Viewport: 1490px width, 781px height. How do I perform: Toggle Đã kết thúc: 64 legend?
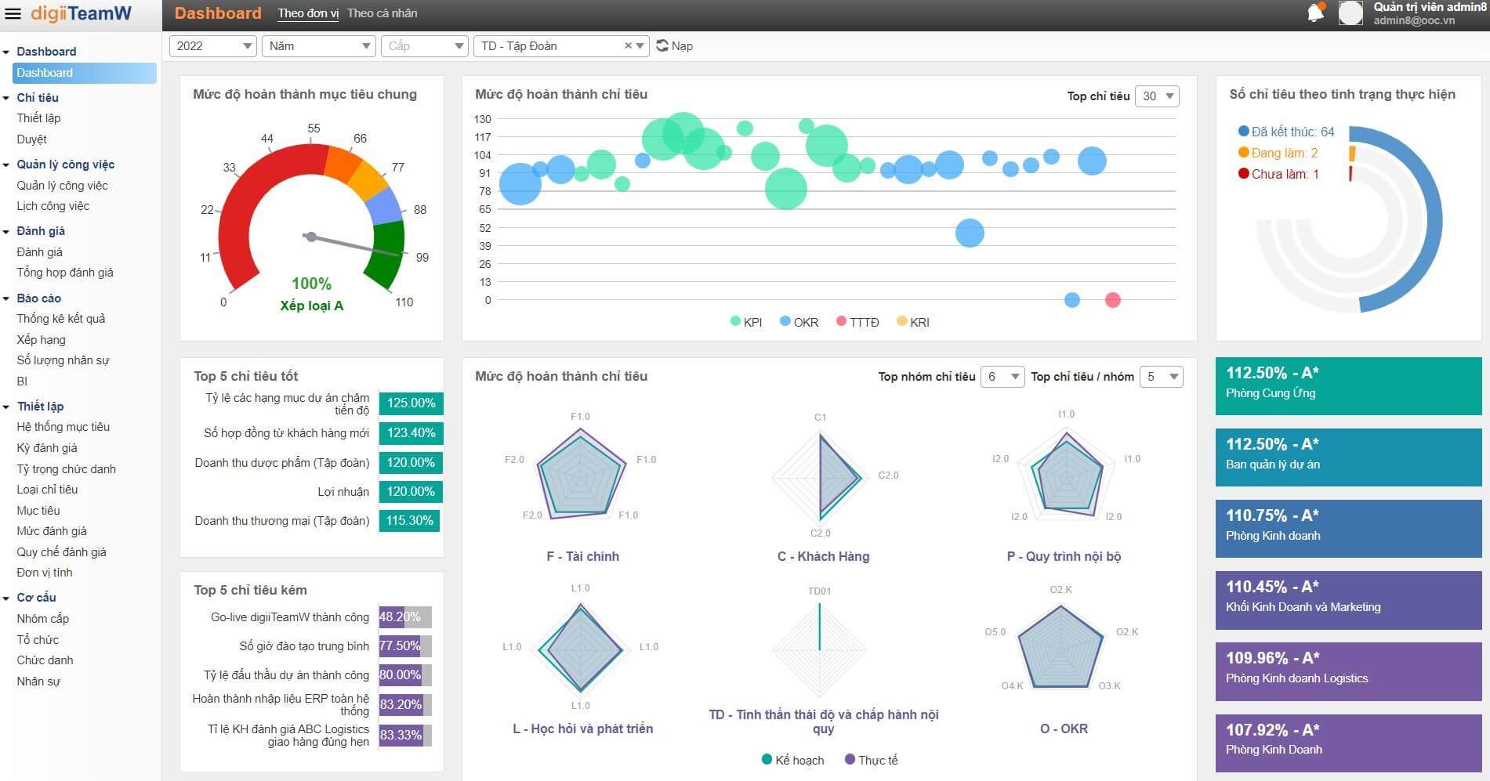tap(1286, 132)
